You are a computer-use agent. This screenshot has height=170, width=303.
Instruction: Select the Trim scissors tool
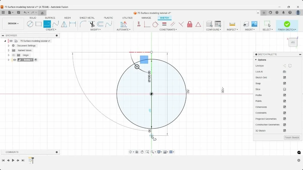[92, 24]
